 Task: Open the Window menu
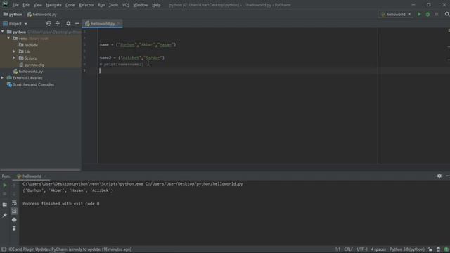(141, 5)
